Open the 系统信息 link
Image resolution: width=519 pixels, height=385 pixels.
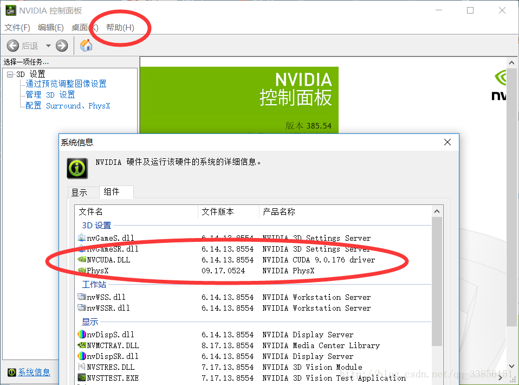pos(34,372)
